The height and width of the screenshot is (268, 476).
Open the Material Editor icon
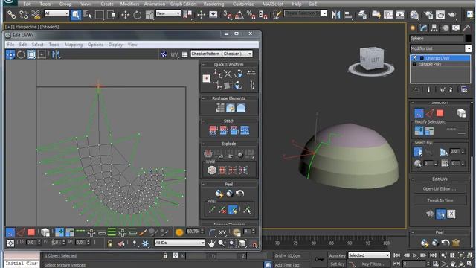click(x=414, y=14)
